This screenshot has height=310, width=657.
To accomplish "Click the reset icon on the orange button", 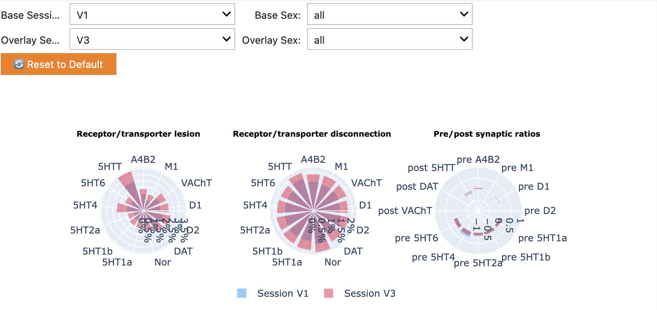I will tap(18, 64).
